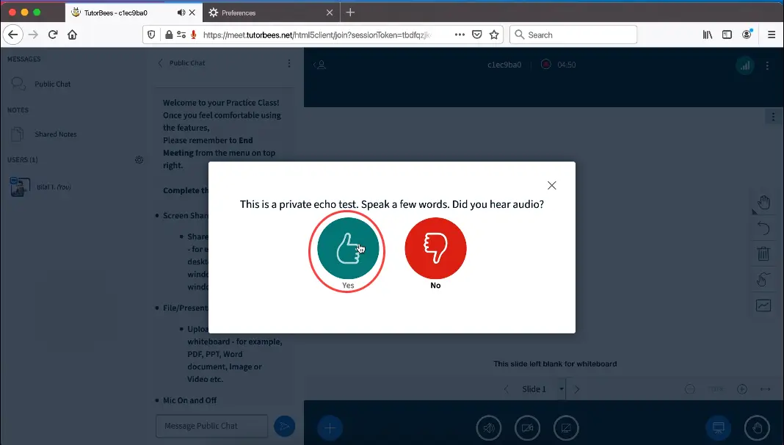
Task: Toggle the webcam share button
Action: (x=527, y=427)
